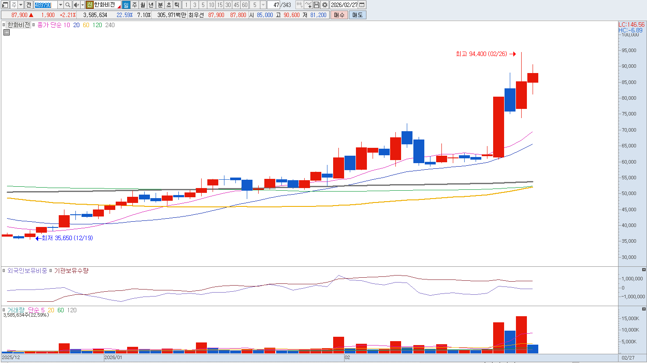Expand the interval value 5 dropdown
Screen dimensions: 647x363
pos(263,5)
